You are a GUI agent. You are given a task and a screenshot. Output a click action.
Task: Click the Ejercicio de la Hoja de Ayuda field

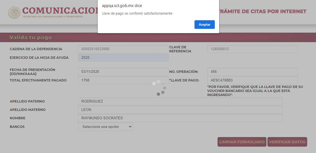tap(123, 58)
